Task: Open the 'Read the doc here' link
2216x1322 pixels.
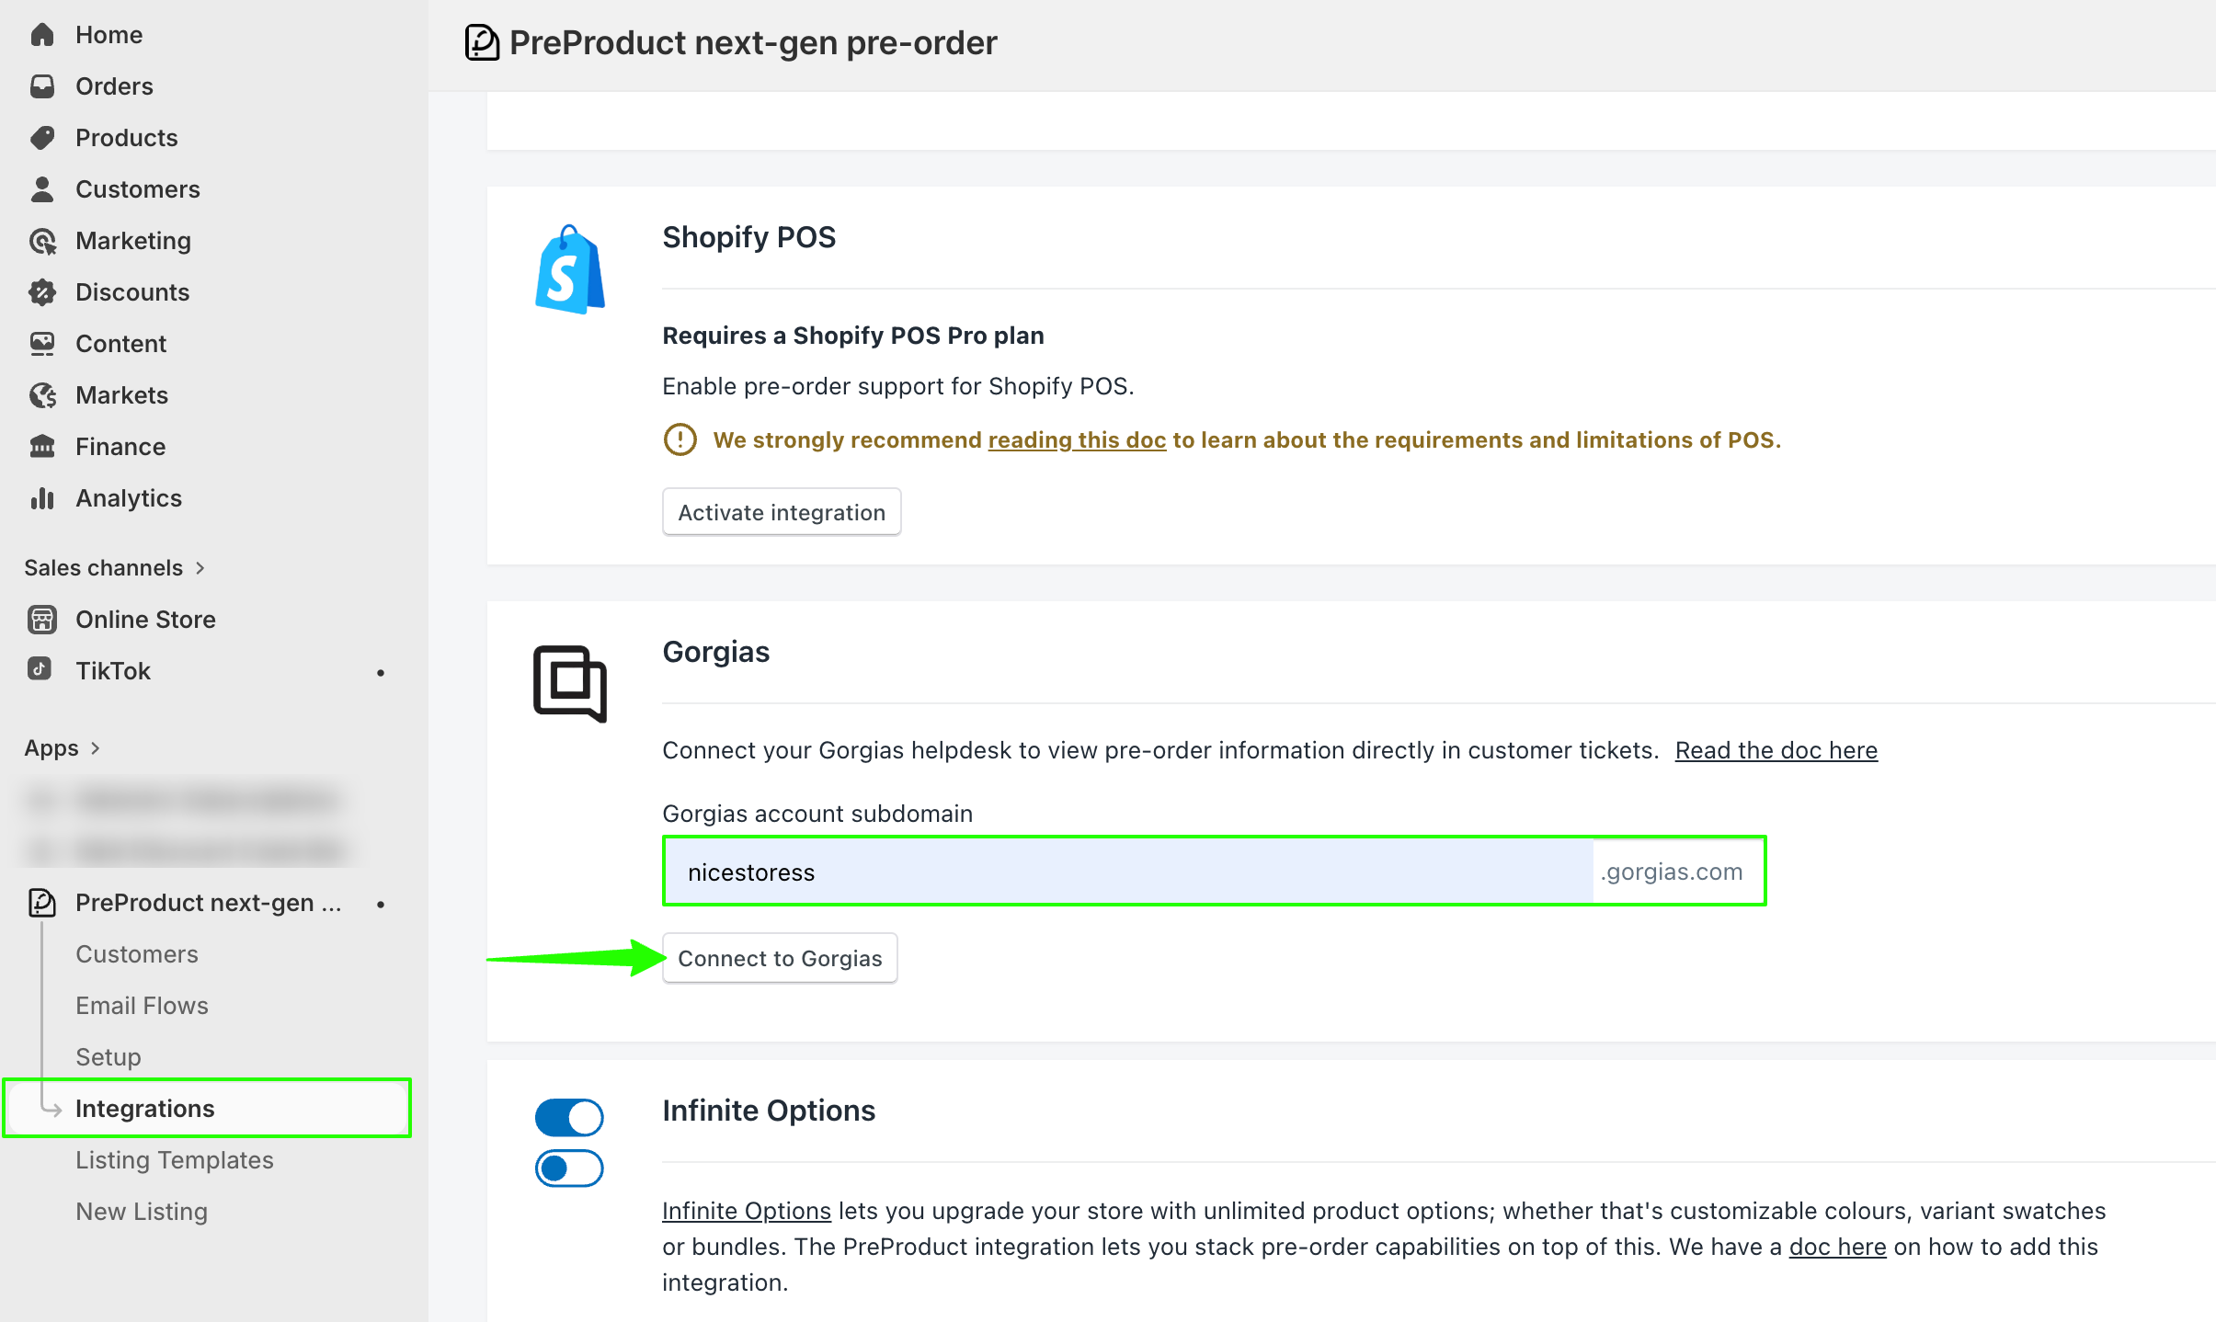Action: [1776, 750]
